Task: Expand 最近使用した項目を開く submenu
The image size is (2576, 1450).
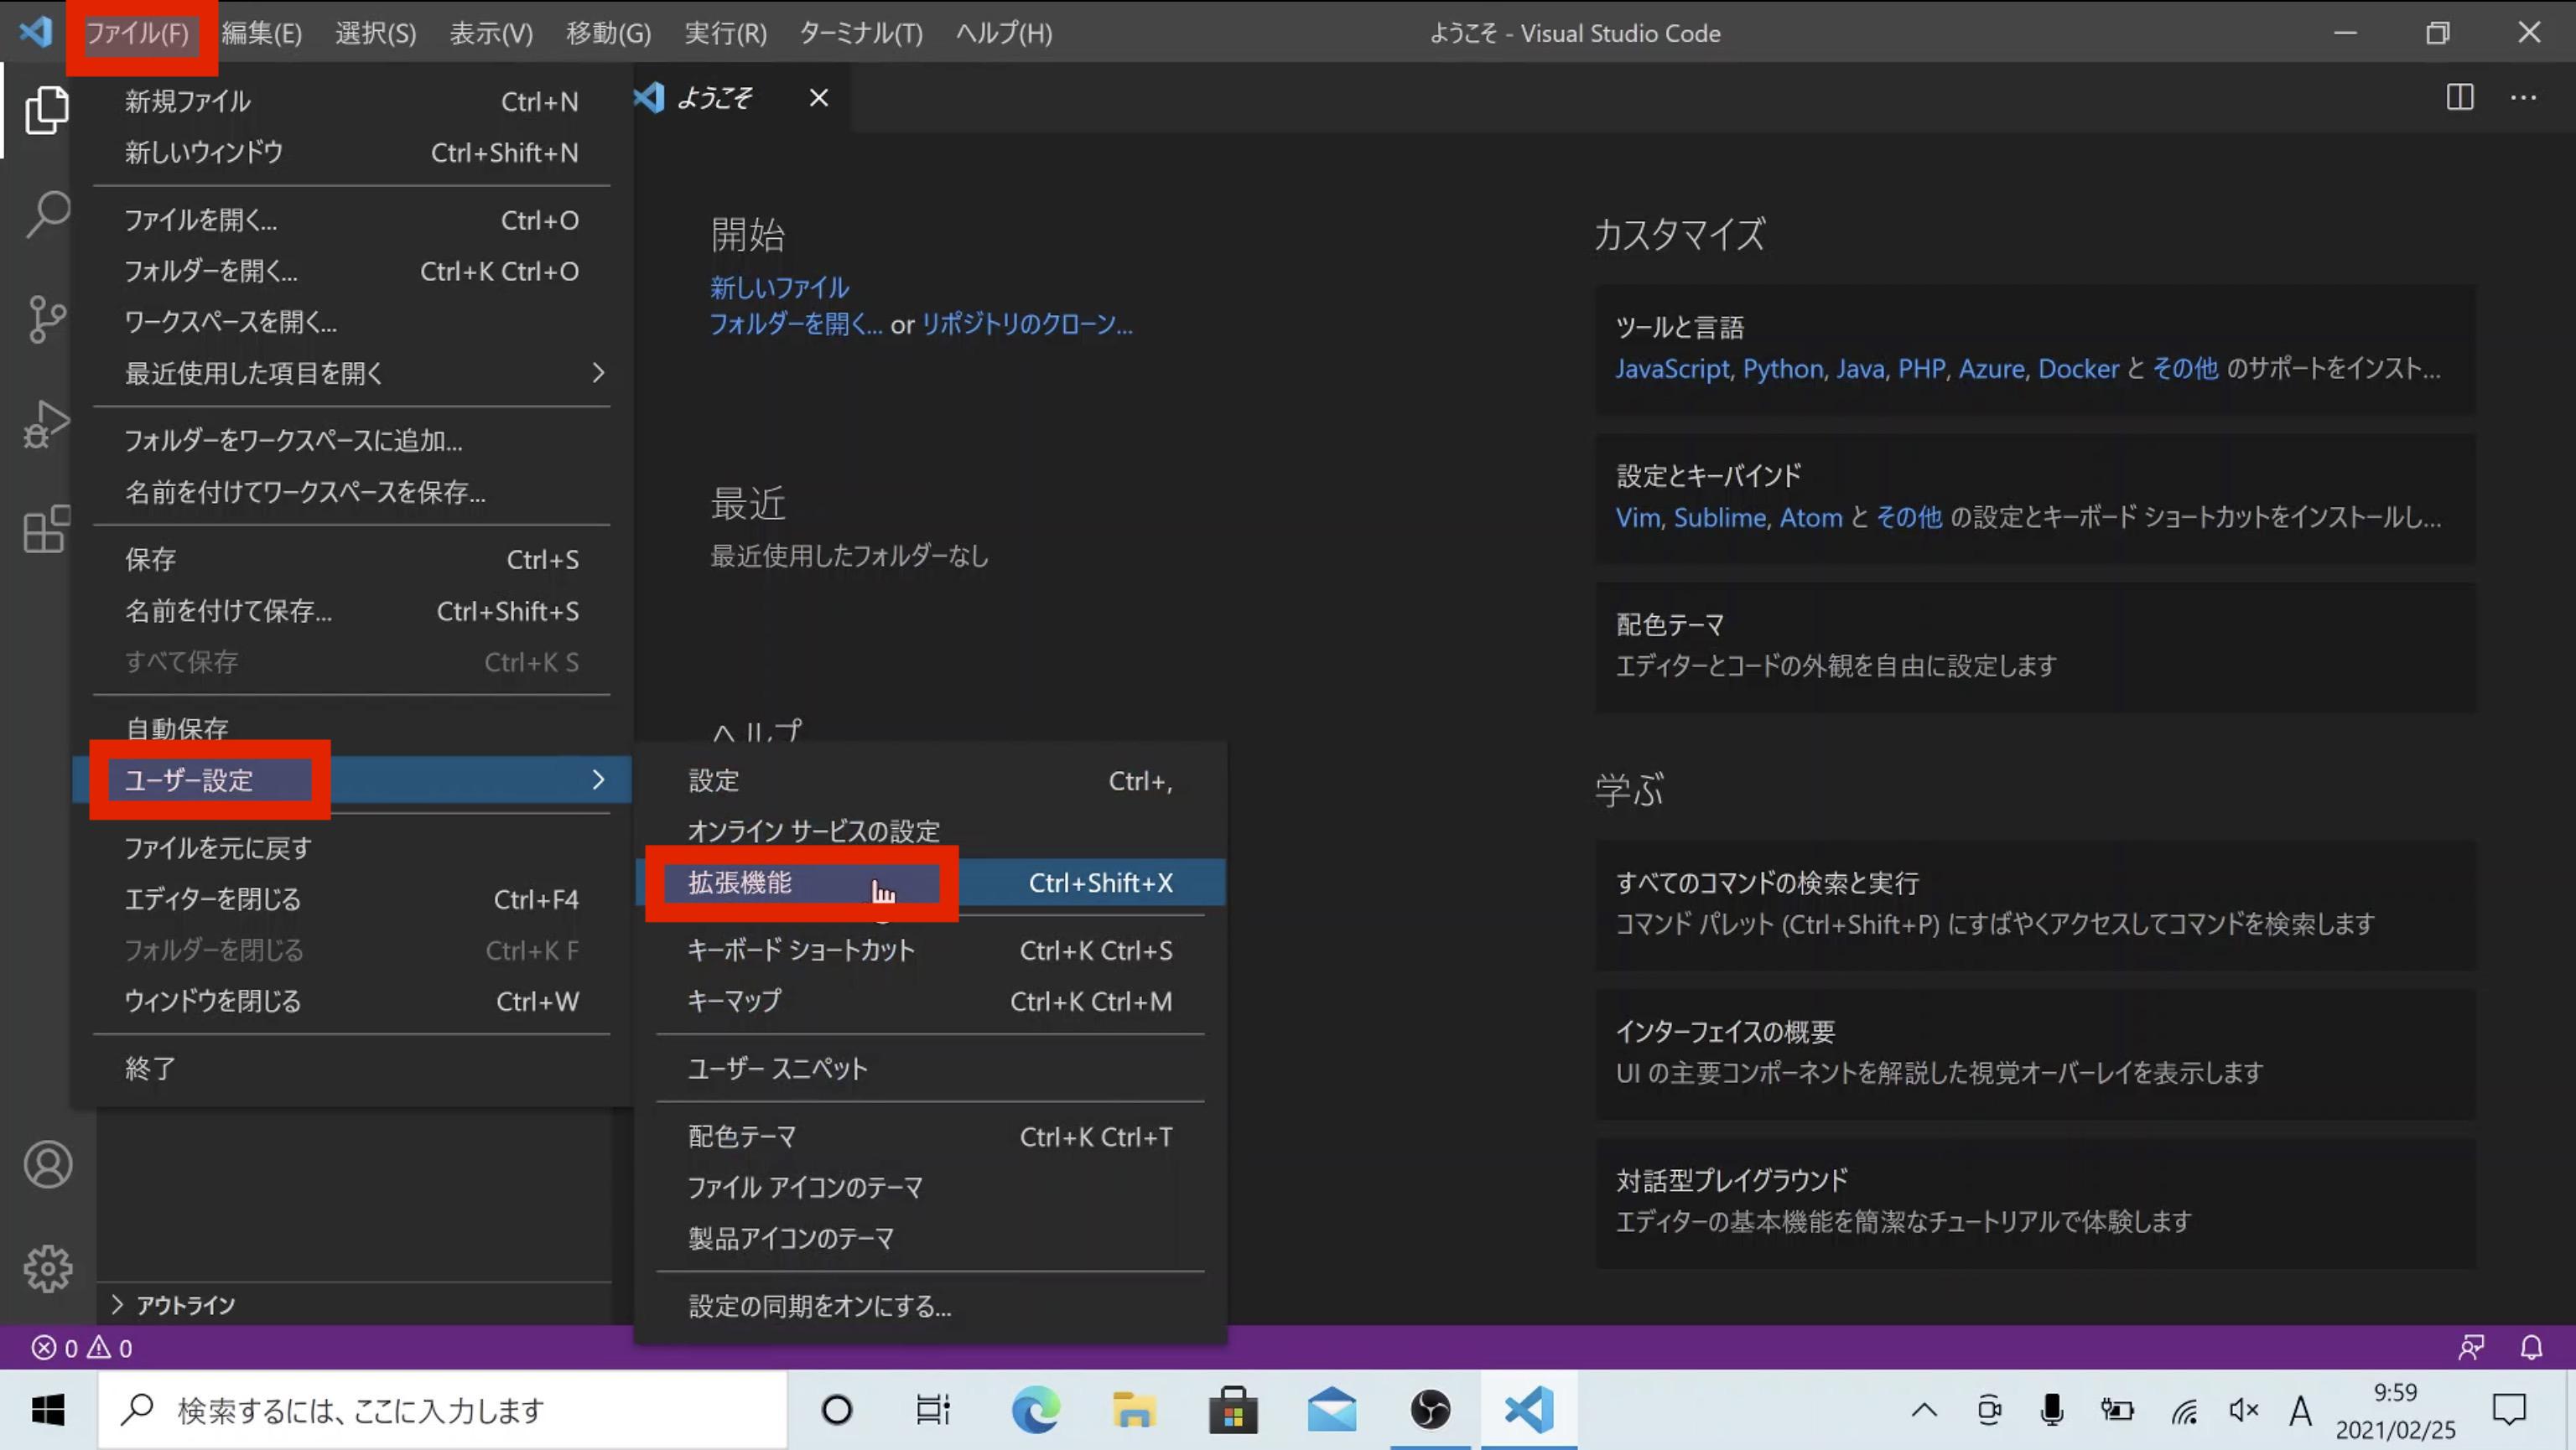Action: [351, 373]
